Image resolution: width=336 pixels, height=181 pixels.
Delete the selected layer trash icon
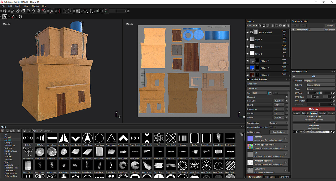click(x=288, y=26)
